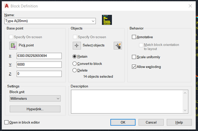Click the Objects Specify On-screen checkbox

[x=75, y=37]
